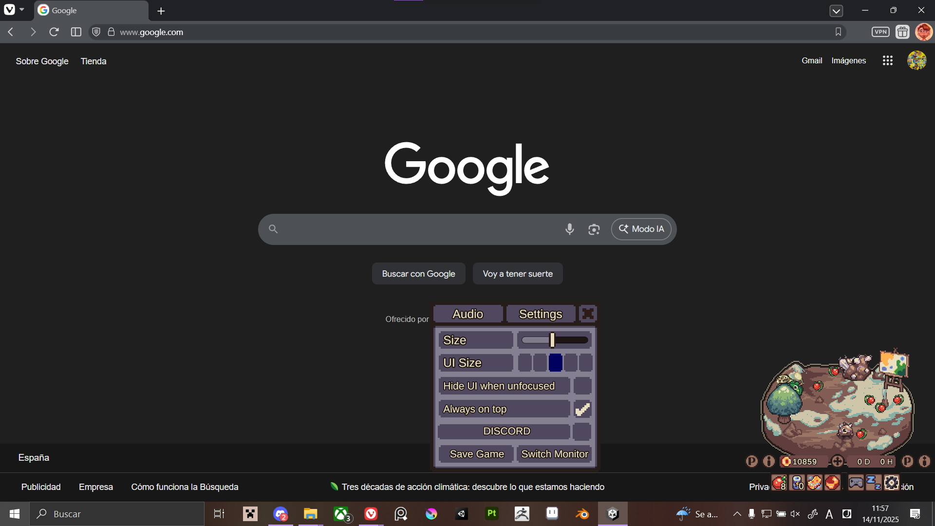The image size is (935, 526).
Task: Expand hidden system tray icons chevron
Action: [737, 514]
